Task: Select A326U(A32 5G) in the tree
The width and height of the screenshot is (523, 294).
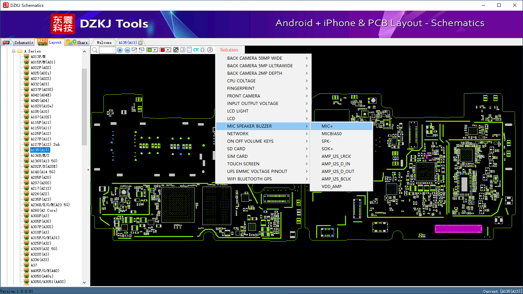Action: [x=44, y=249]
